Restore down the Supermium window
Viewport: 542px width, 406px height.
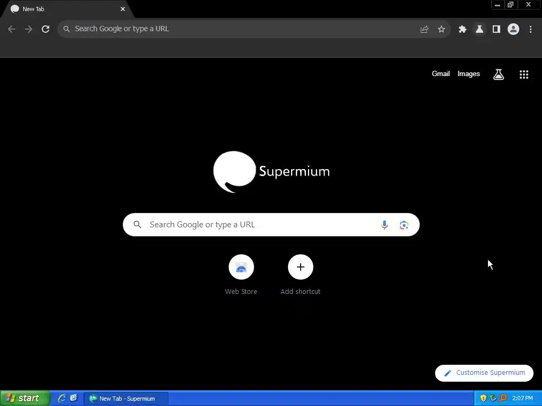pyautogui.click(x=511, y=5)
